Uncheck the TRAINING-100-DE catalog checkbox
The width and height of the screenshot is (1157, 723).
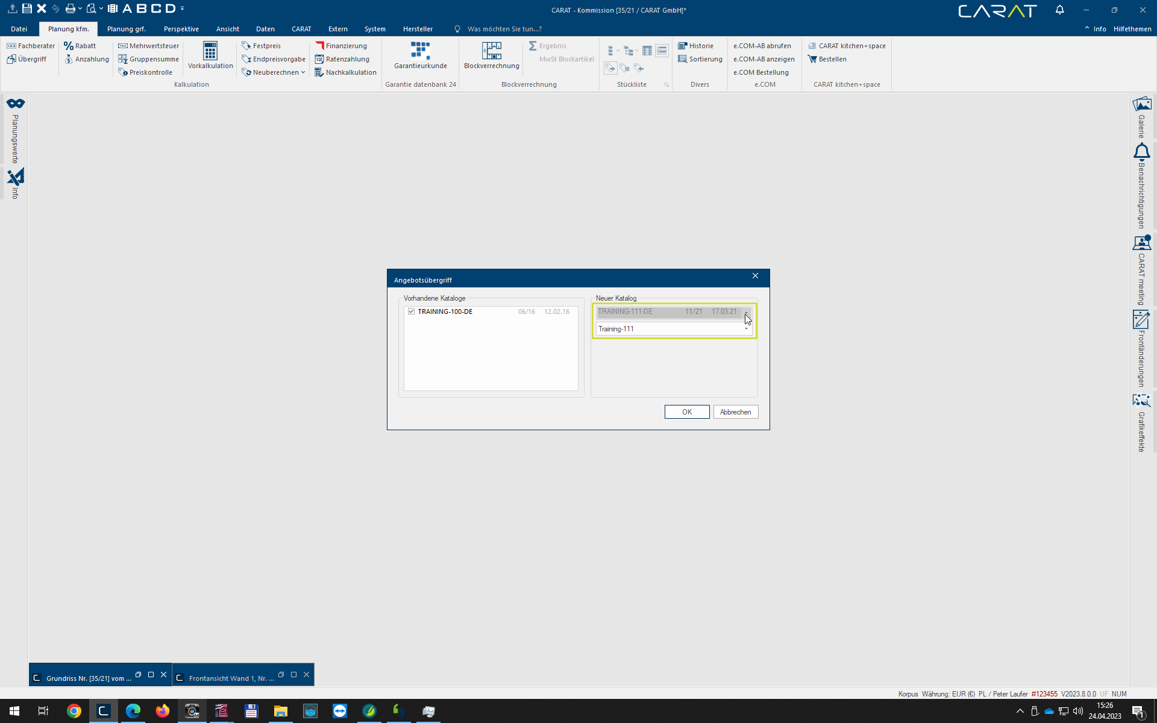tap(412, 311)
